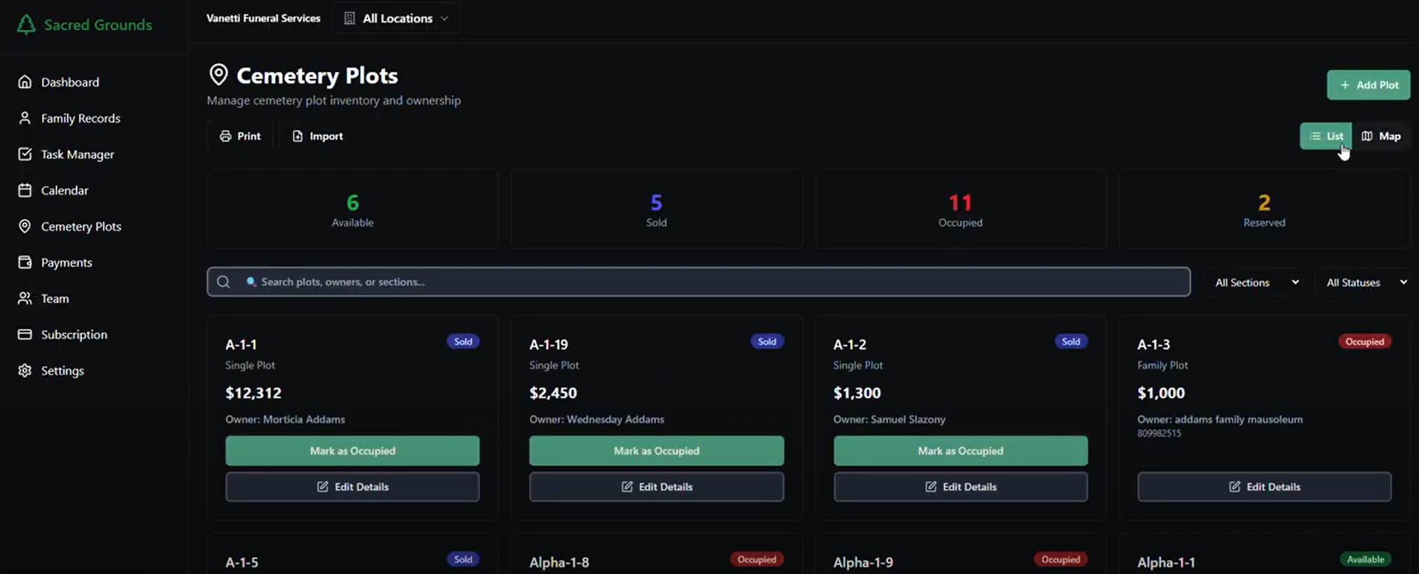The image size is (1419, 574).
Task: Open the All Statuses filter dropdown
Action: click(1365, 283)
